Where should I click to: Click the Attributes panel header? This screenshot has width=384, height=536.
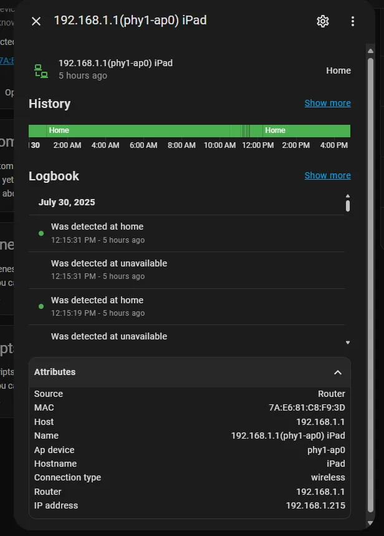pyautogui.click(x=190, y=373)
